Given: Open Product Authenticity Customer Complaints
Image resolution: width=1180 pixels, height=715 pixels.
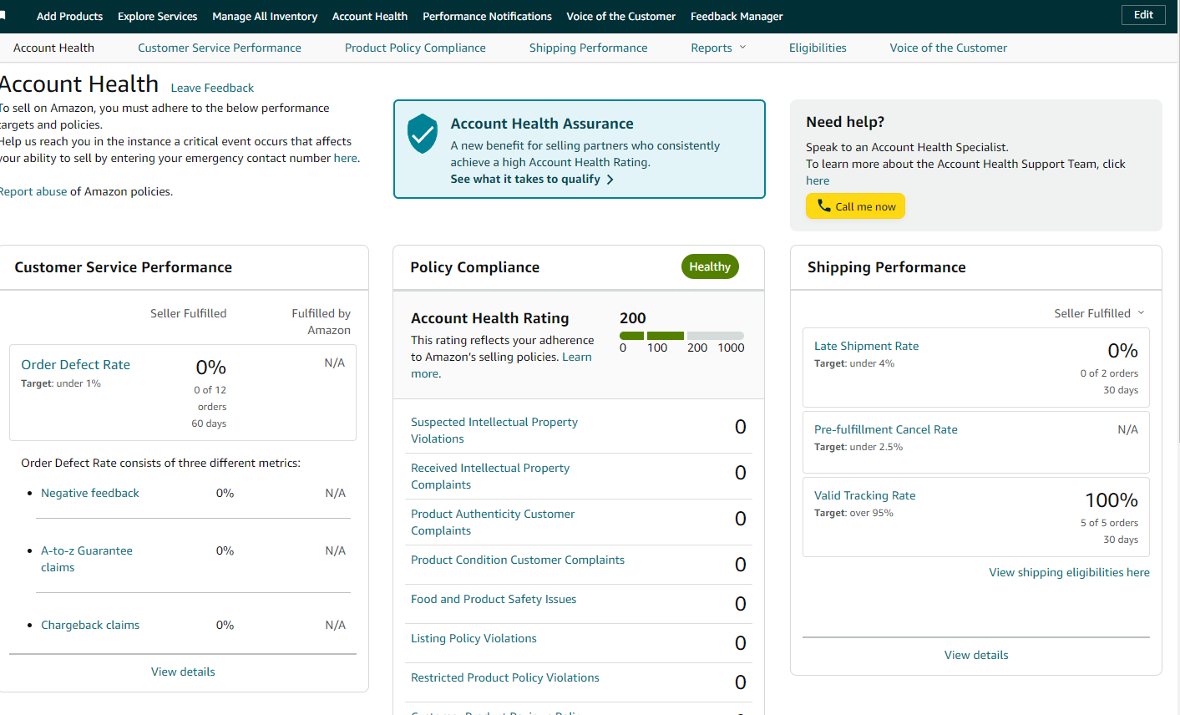Looking at the screenshot, I should coord(493,522).
